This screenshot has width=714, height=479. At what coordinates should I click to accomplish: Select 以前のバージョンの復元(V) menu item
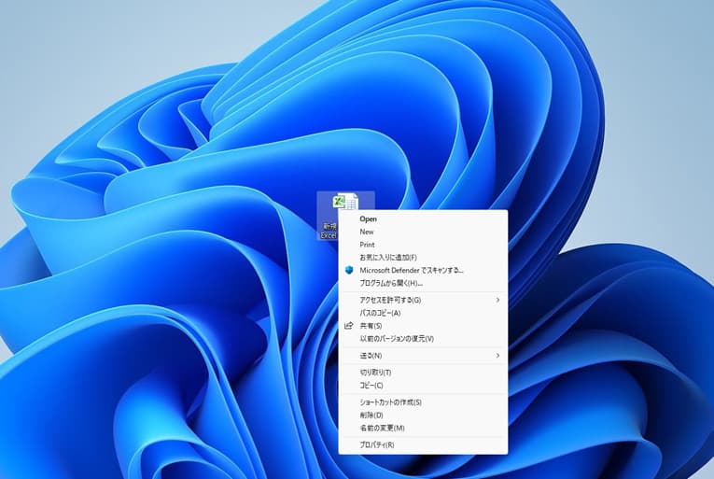(x=397, y=339)
